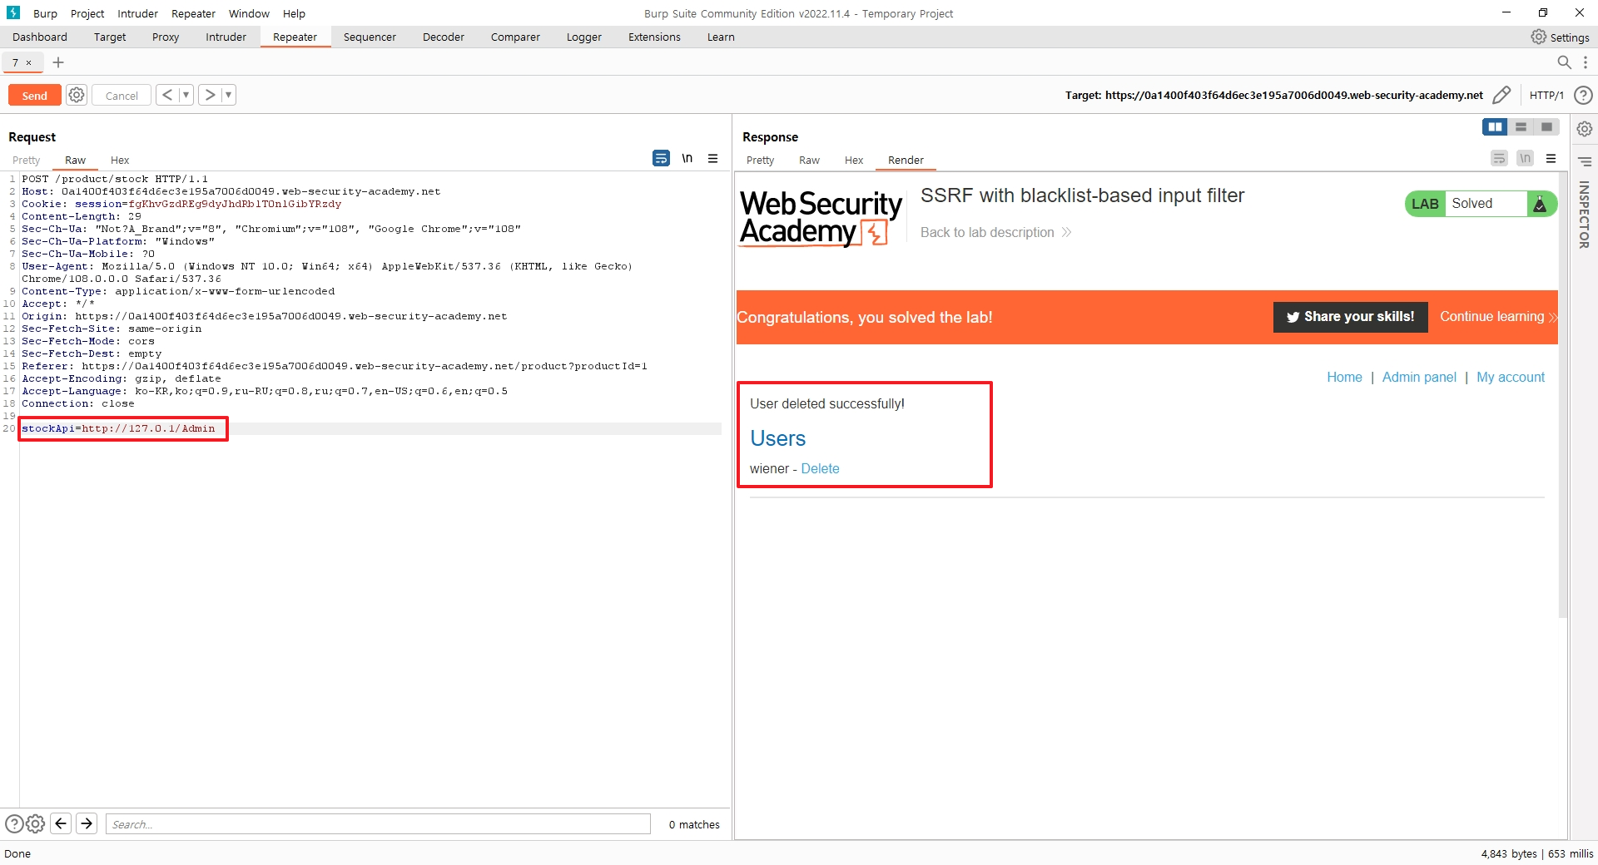
Task: Click the Burp Suite logo icon
Action: 13,12
